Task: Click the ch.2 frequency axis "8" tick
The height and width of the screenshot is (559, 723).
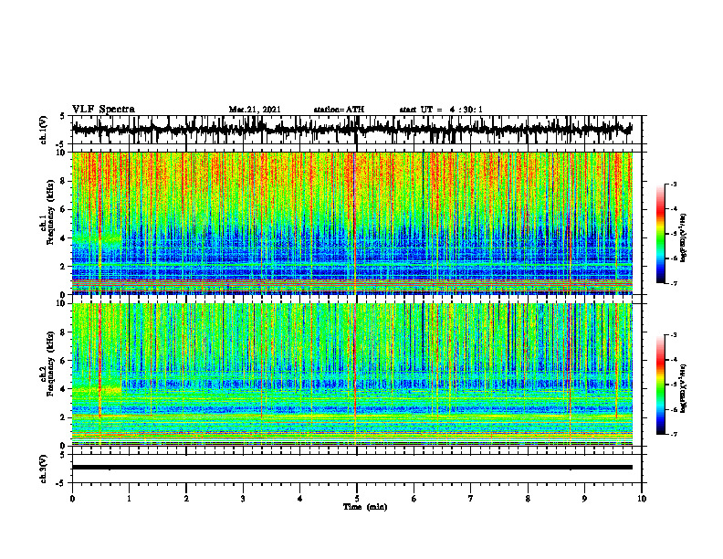Action: pyautogui.click(x=64, y=332)
